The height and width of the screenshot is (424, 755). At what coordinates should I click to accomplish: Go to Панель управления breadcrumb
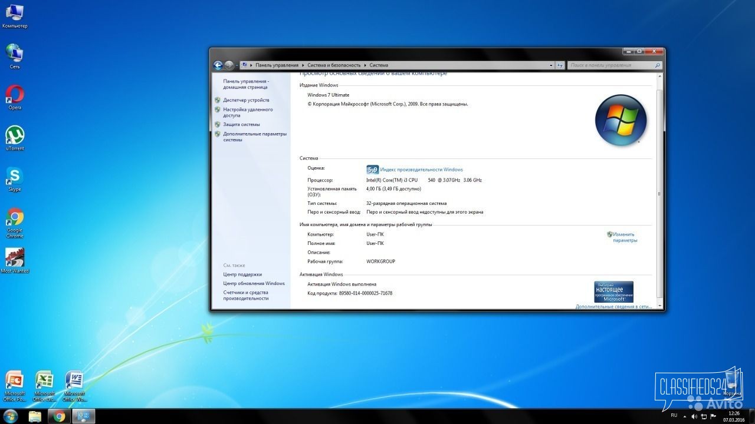click(x=277, y=65)
